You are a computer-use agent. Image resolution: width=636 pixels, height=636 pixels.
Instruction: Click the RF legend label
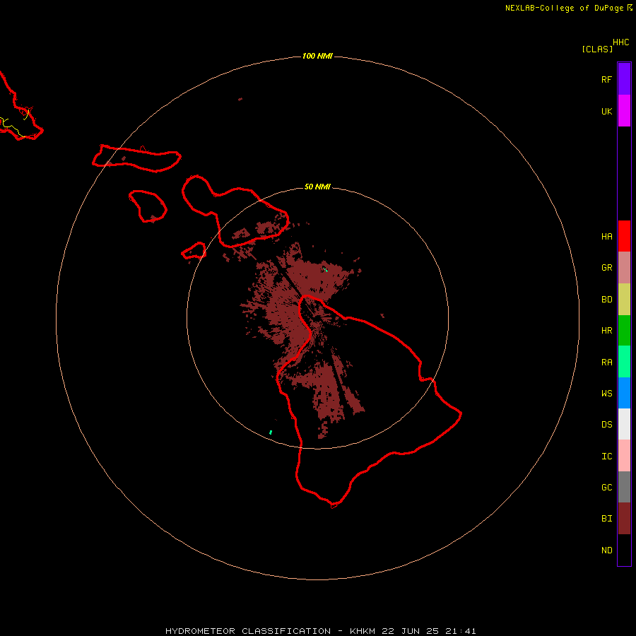606,79
